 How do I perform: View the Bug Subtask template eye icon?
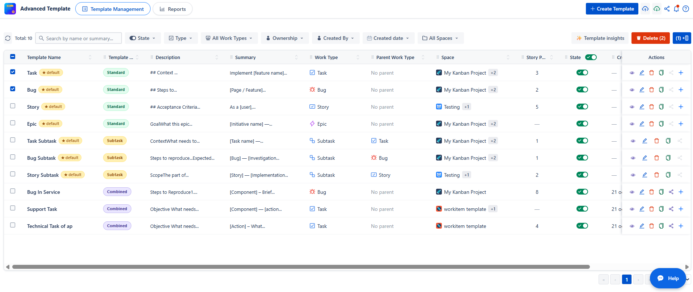coord(633,158)
